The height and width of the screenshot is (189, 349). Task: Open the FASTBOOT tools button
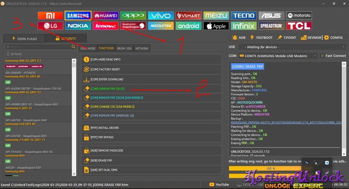(x=261, y=38)
